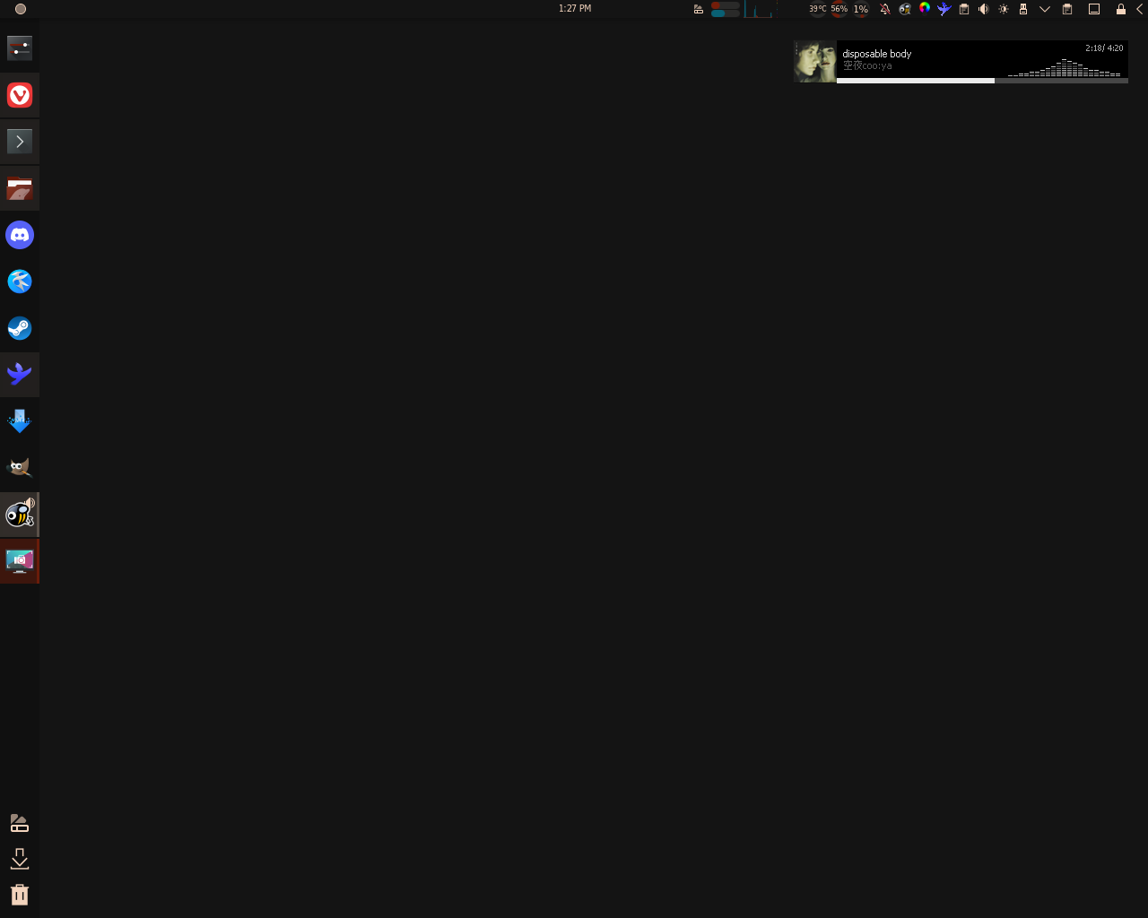Click the audio spectrum visualizer in widget
The height and width of the screenshot is (918, 1148).
1065,67
